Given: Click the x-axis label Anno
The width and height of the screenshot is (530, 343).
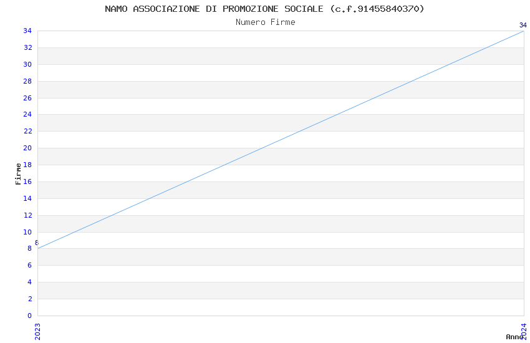Looking at the screenshot, I should (x=514, y=337).
